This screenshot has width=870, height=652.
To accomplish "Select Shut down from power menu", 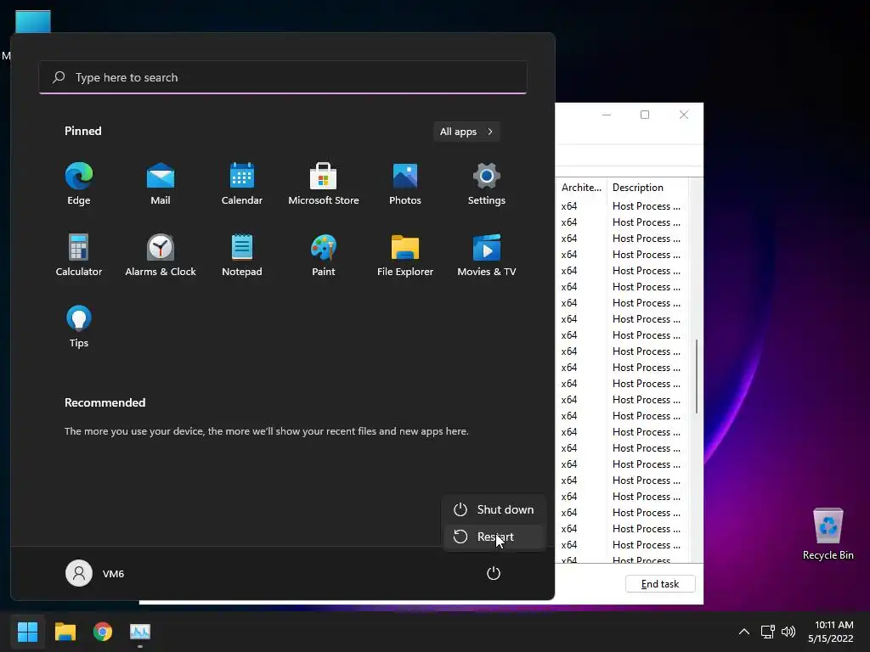I will point(494,509).
